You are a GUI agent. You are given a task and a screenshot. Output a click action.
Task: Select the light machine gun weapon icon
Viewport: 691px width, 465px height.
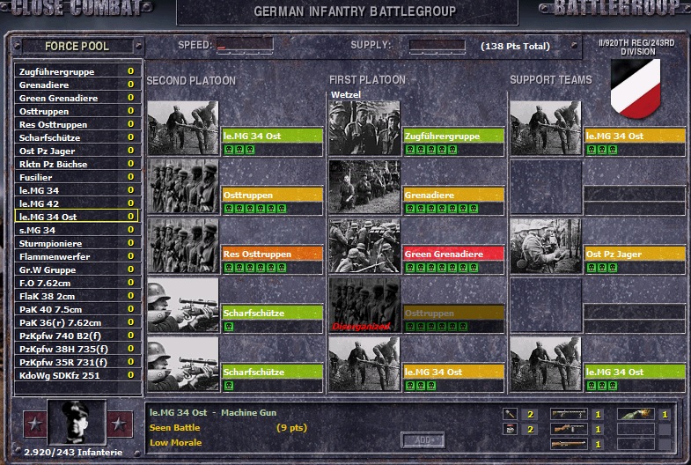569,414
